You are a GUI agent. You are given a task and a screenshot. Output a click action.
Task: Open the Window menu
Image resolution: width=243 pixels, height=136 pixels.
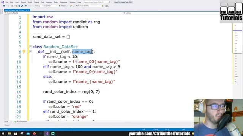coord(72,2)
